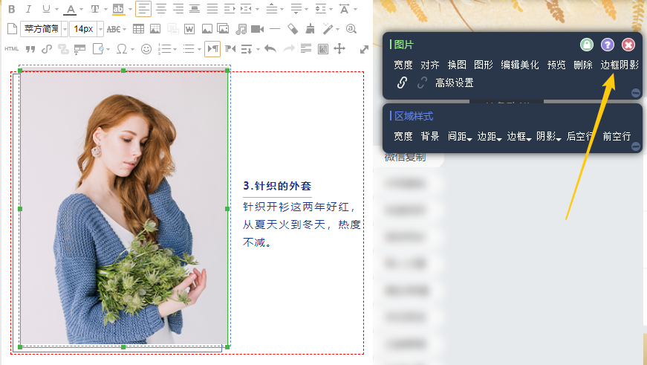Image resolution: width=647 pixels, height=365 pixels.
Task: Select 编辑美化 in the image panel
Action: click(x=519, y=65)
